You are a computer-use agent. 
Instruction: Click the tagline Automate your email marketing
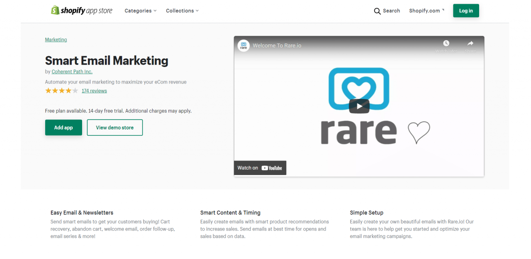click(x=116, y=82)
